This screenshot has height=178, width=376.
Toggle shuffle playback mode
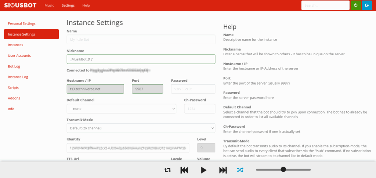240,170
